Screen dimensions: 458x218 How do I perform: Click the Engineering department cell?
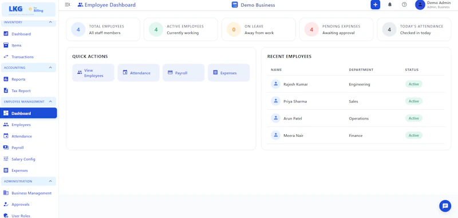[x=360, y=84]
